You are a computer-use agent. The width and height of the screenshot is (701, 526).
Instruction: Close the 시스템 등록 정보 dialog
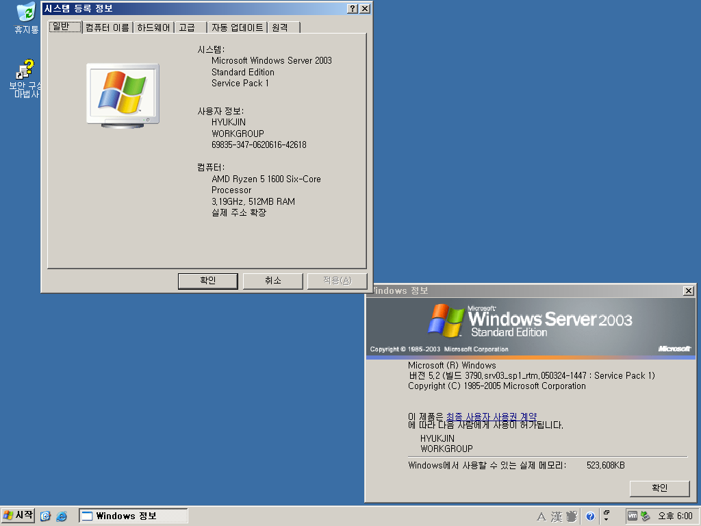click(x=365, y=8)
